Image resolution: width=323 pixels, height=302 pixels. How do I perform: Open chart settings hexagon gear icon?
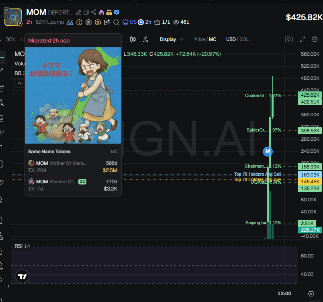pos(315,39)
